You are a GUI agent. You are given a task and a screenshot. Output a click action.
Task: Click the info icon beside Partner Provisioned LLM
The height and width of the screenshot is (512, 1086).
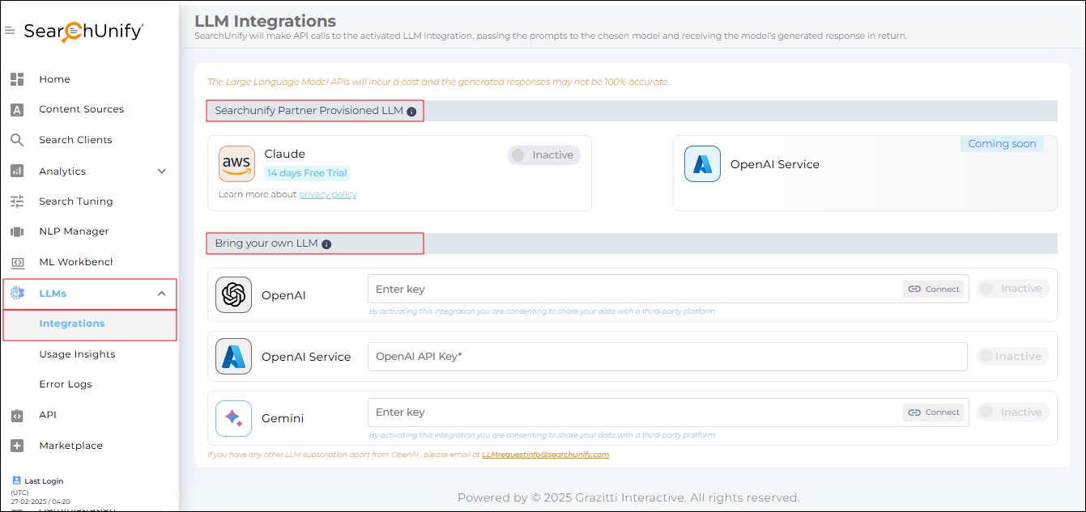[x=411, y=112]
